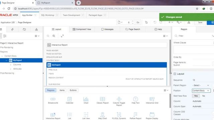The width and height of the screenshot is (214, 120).
Task: Select the Column Toggle Report region type
Action: (x=119, y=101)
